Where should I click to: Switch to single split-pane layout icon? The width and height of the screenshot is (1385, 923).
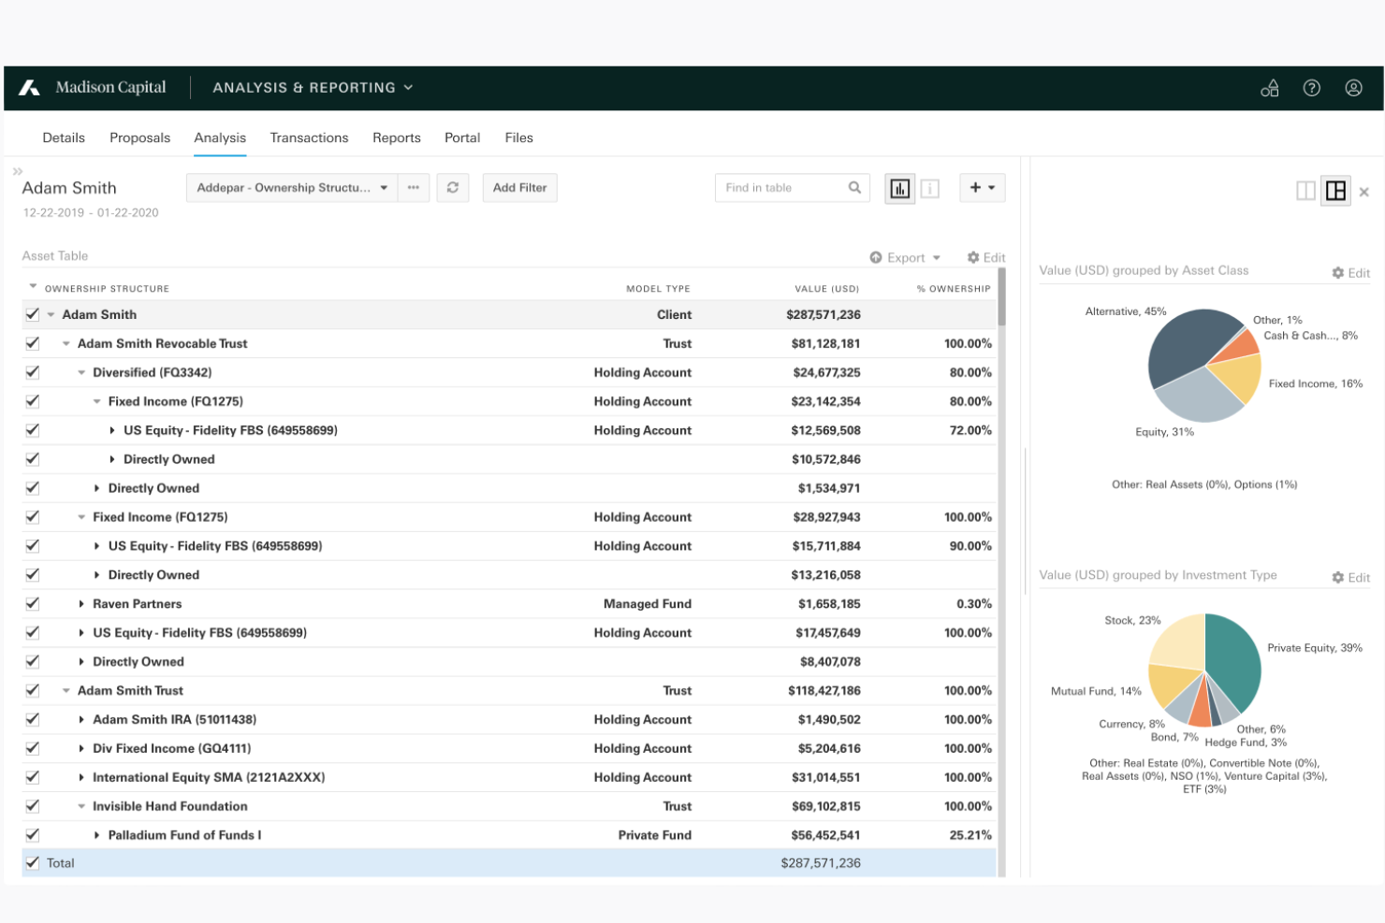[1306, 190]
